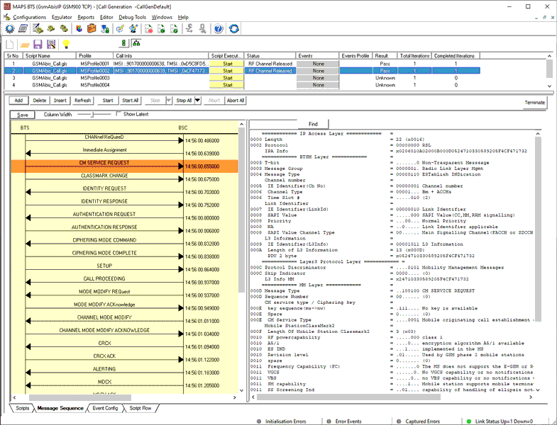Click the blue help question mark icon
Screen dimensions: 557x425
coord(219,29)
